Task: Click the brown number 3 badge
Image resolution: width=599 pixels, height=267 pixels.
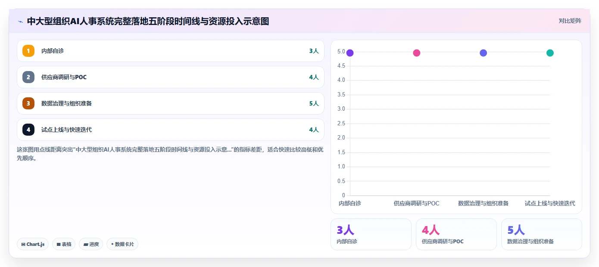Action: [x=28, y=103]
